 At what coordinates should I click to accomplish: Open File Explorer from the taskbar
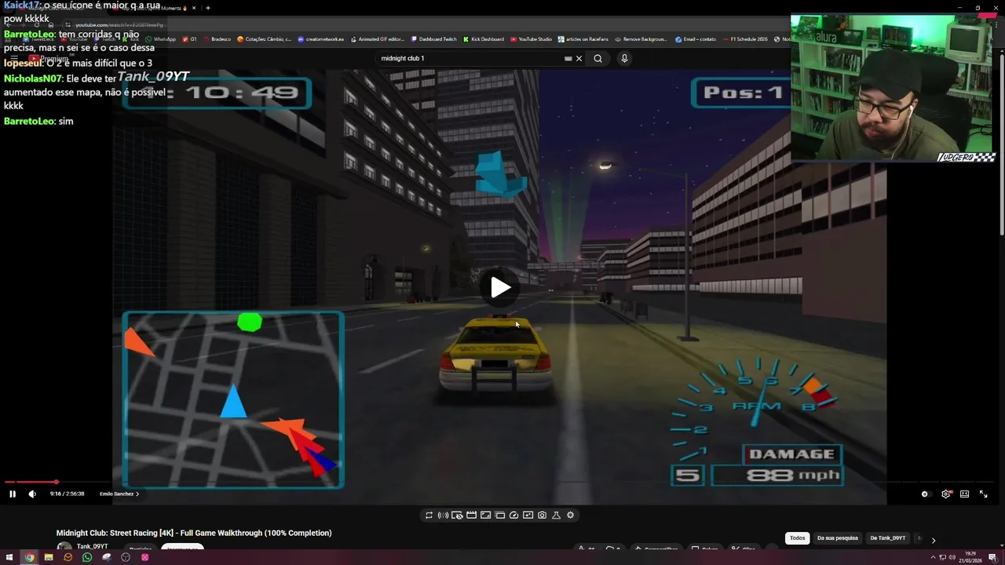[x=49, y=557]
